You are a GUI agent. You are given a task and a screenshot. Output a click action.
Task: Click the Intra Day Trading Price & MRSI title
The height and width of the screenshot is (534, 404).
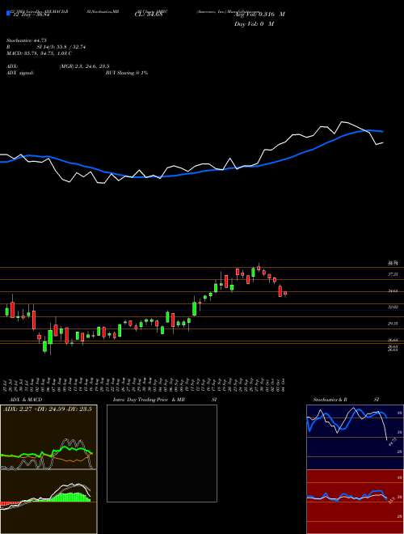coord(165,400)
